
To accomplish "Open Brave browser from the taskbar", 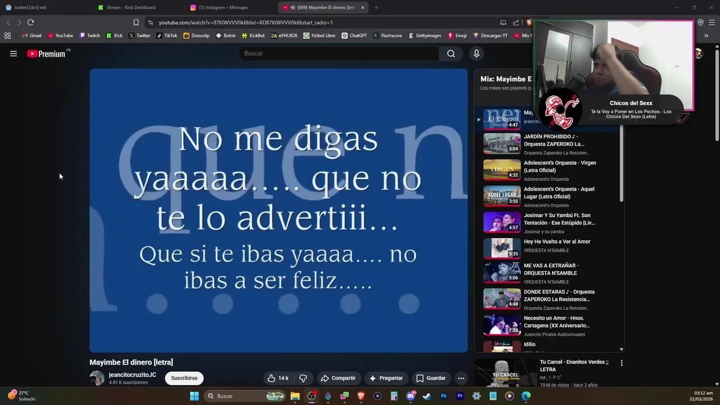I will coord(361,396).
